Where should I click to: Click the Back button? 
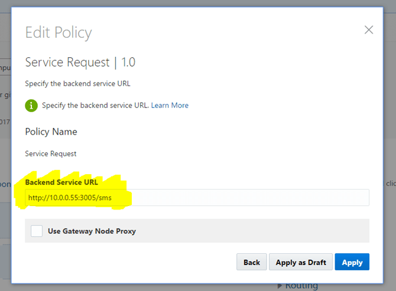click(x=251, y=262)
